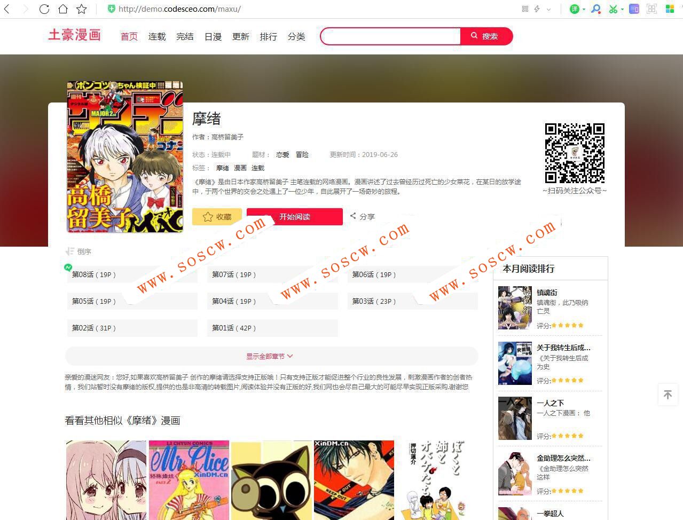The image size is (683, 520).
Task: Click the green scissors screenshot icon
Action: pos(613,9)
